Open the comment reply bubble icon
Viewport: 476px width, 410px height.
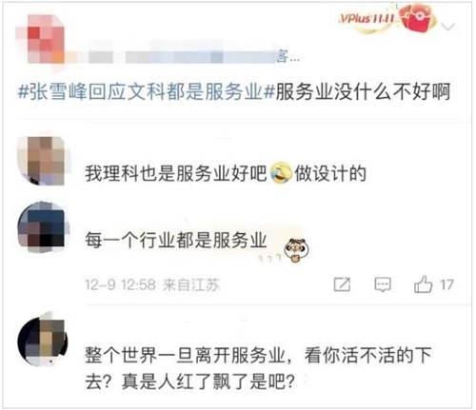383,284
